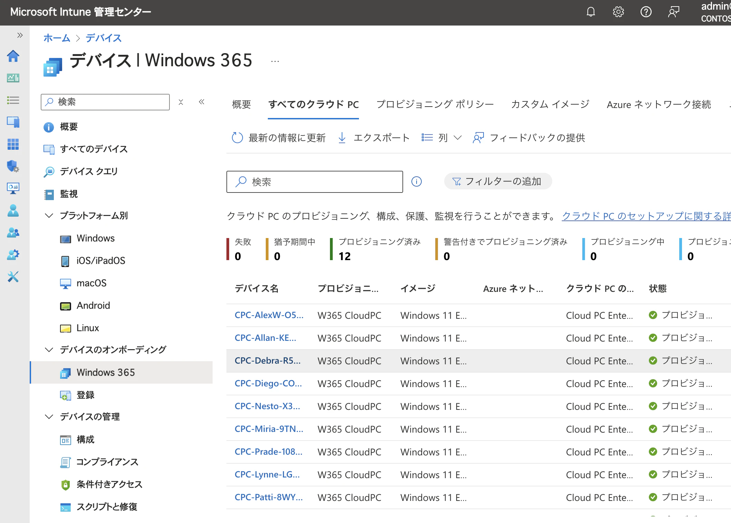Expand the left navigation rail chevrons

coord(20,35)
